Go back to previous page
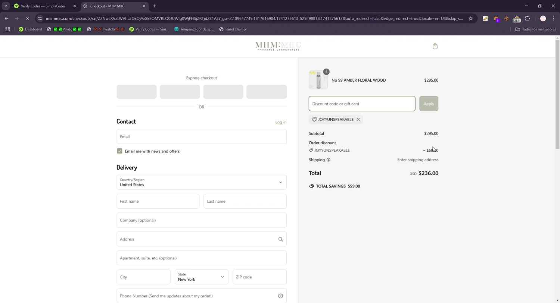This screenshot has height=303, width=560. point(6,18)
